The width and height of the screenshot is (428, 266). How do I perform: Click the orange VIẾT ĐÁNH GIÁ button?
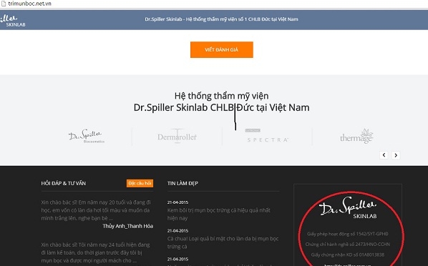(222, 49)
